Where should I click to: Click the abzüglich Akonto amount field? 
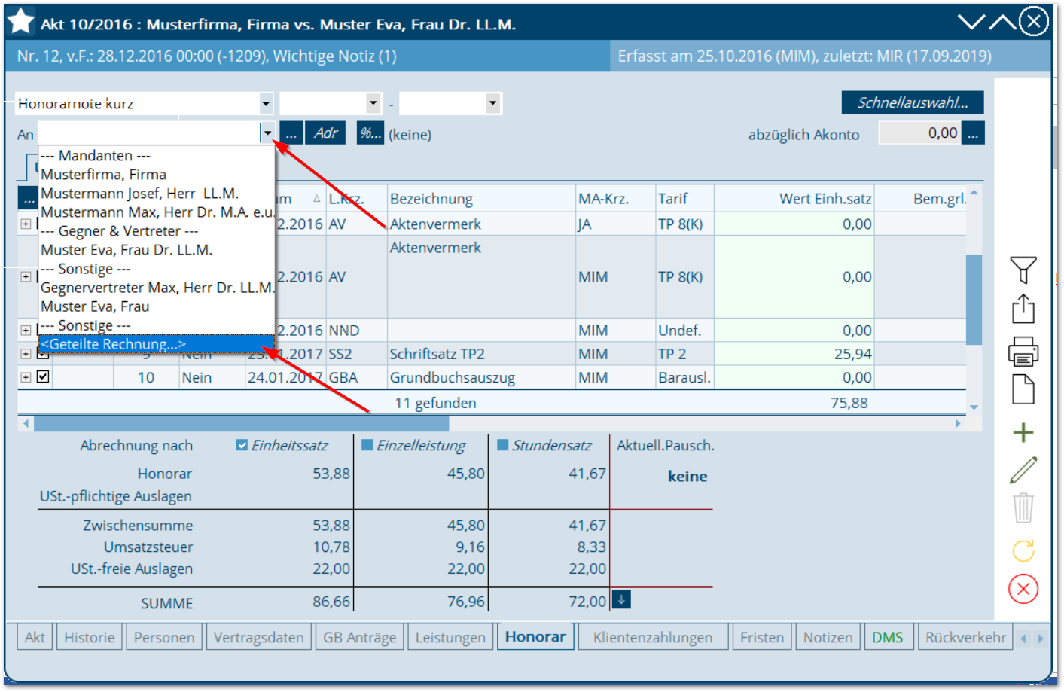tap(919, 133)
